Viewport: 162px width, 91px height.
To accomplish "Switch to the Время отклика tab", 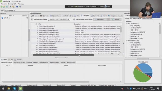I will pyautogui.click(x=56, y=16).
